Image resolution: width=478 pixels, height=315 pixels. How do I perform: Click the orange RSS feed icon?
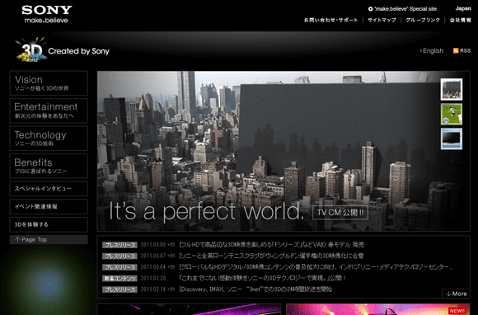click(x=456, y=50)
